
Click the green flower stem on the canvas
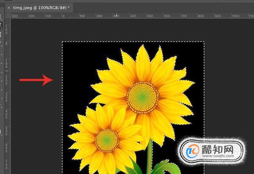[149, 156]
